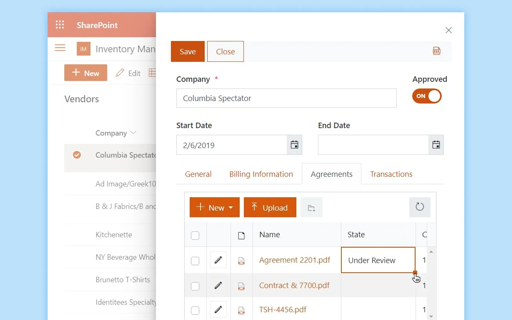Open the SharePoint app launcher grid

pos(60,25)
